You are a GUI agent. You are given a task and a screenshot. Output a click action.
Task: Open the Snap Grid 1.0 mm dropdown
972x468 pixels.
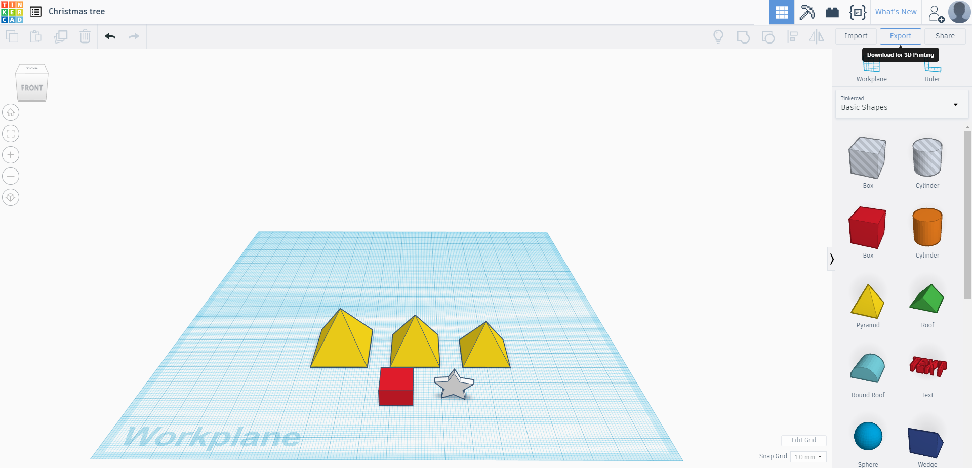[808, 457]
